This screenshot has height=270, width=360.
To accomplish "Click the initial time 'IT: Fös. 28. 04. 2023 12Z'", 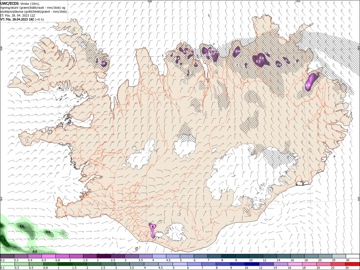I will coord(18,15).
